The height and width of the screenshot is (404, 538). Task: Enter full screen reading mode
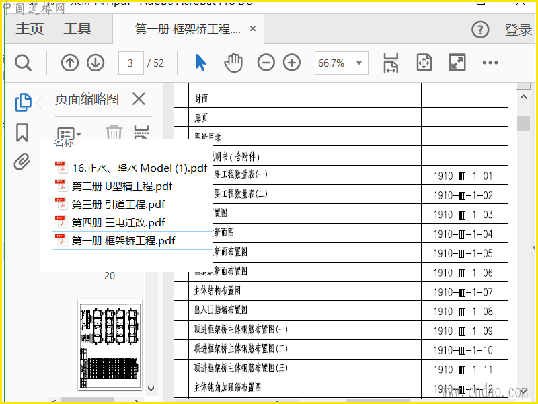[457, 63]
